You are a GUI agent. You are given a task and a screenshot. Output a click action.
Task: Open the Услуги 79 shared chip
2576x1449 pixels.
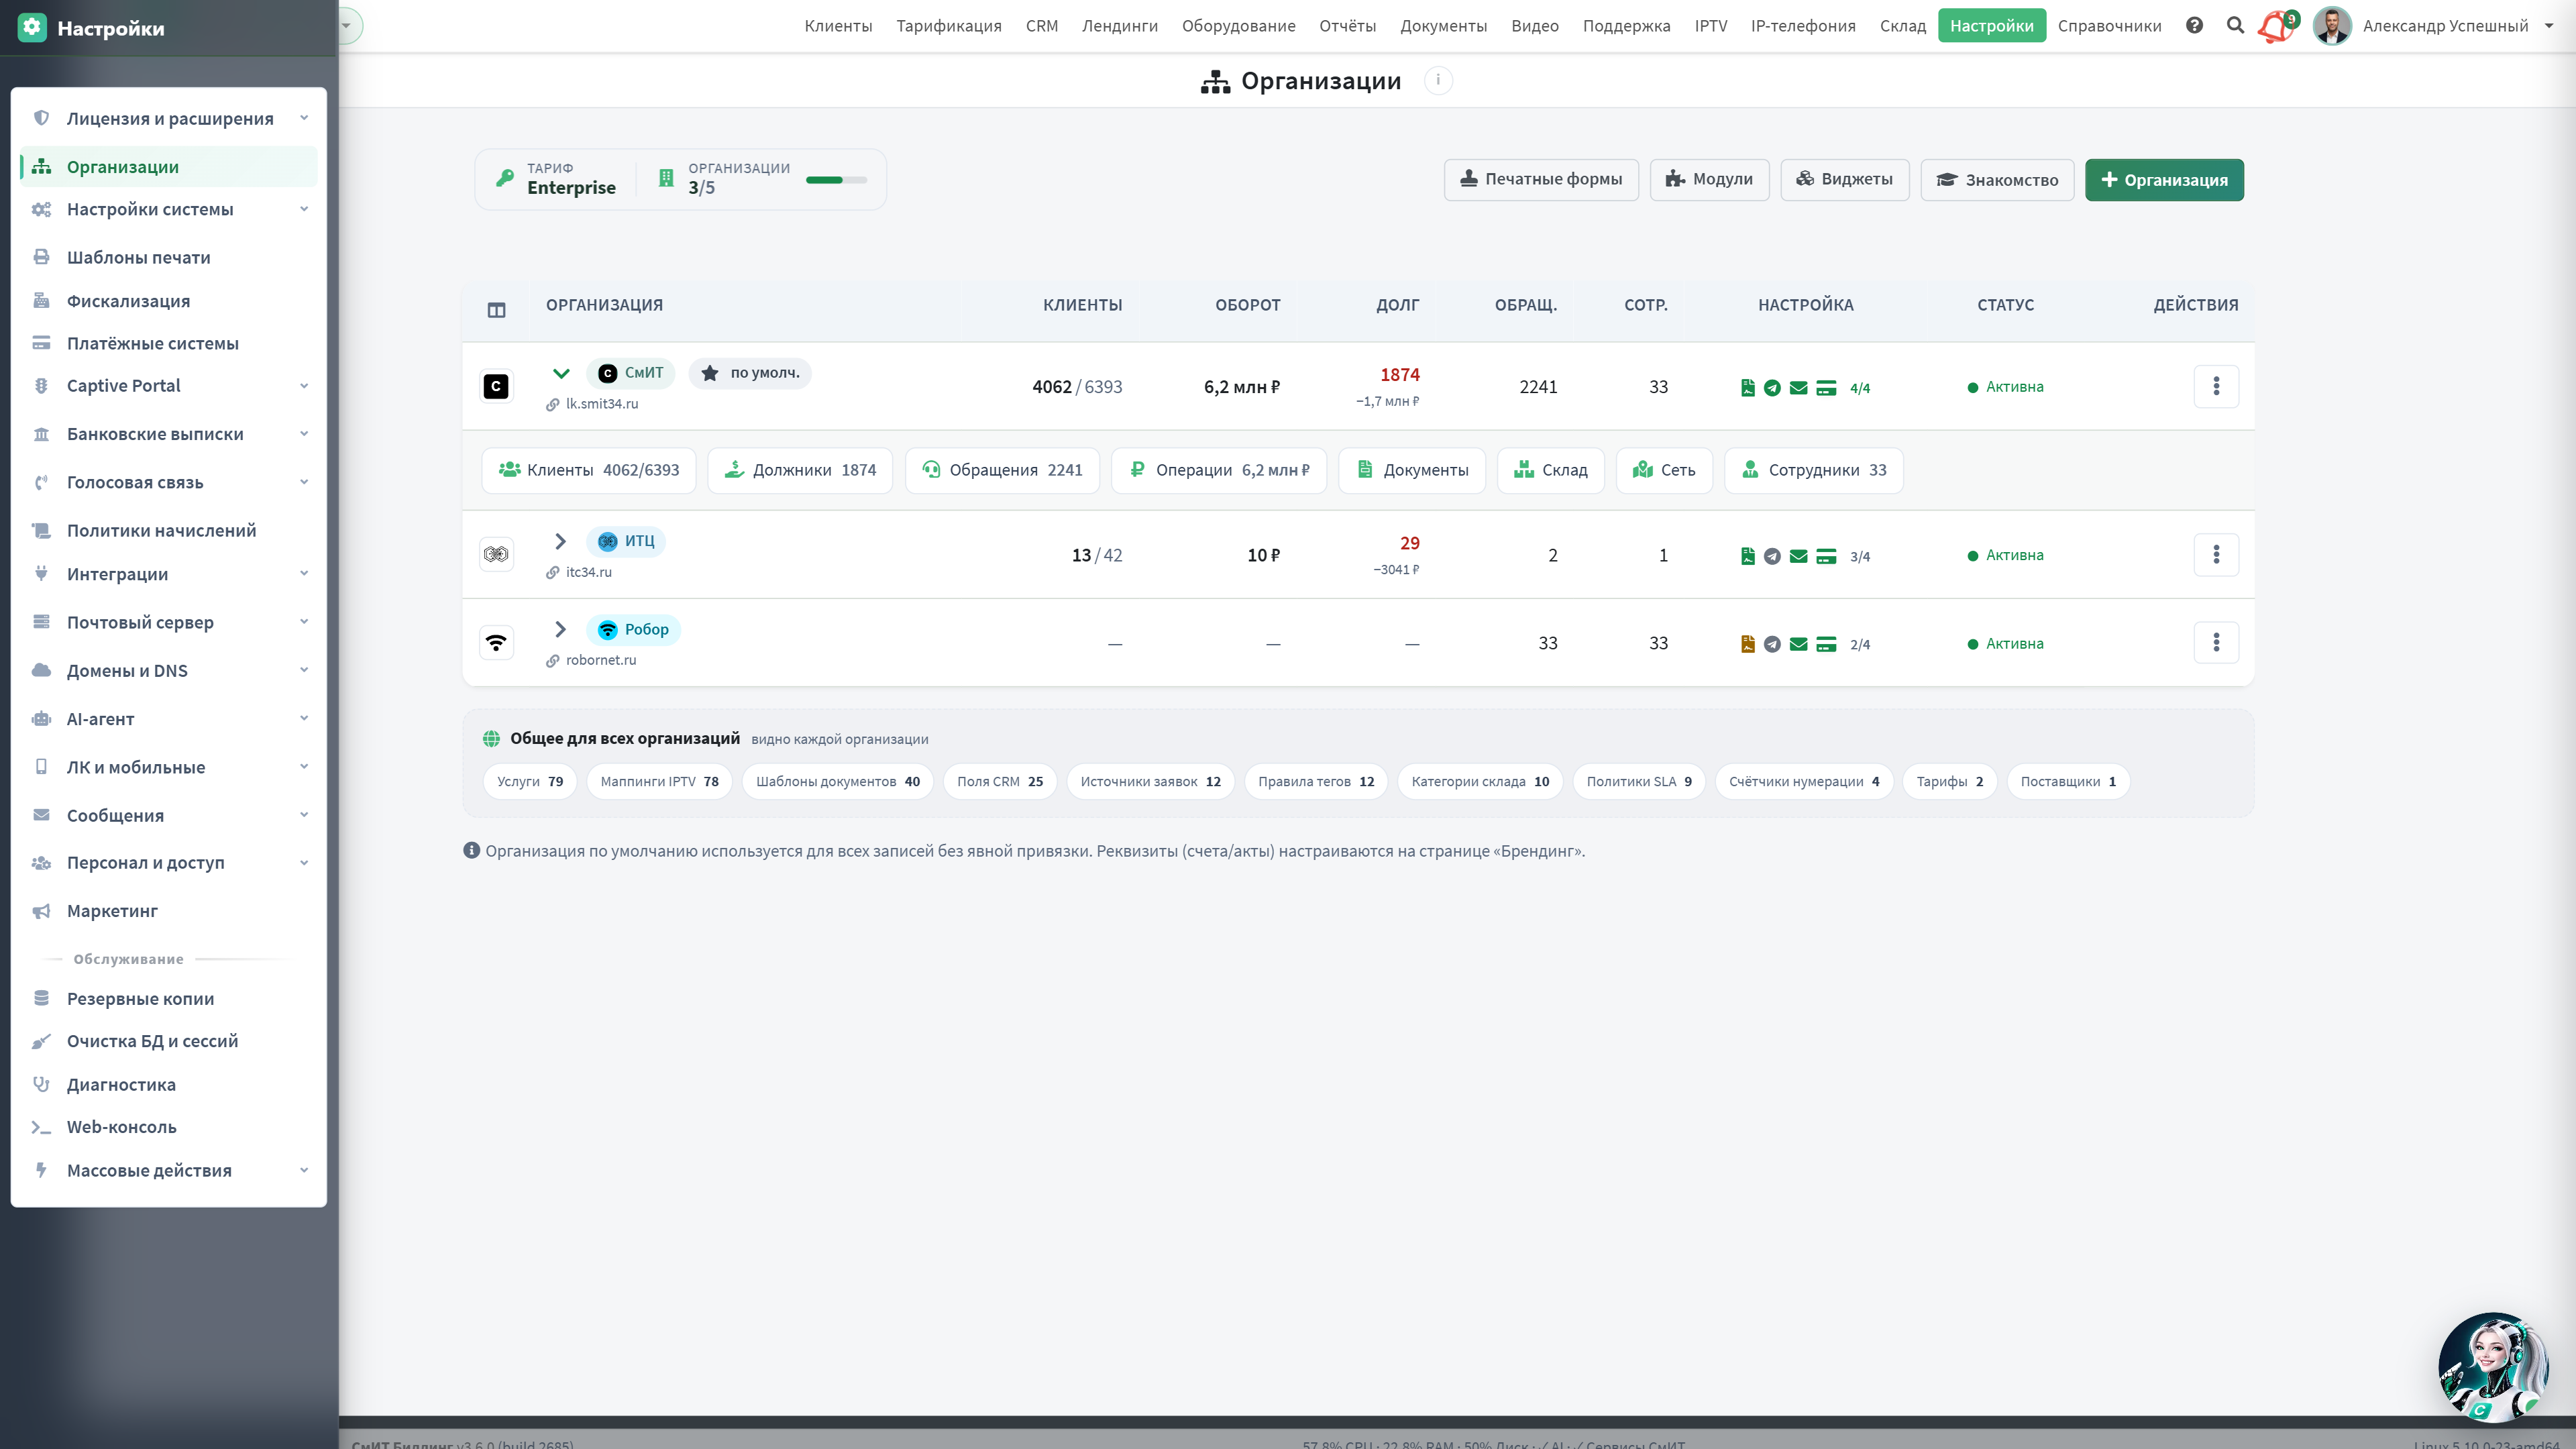click(530, 782)
